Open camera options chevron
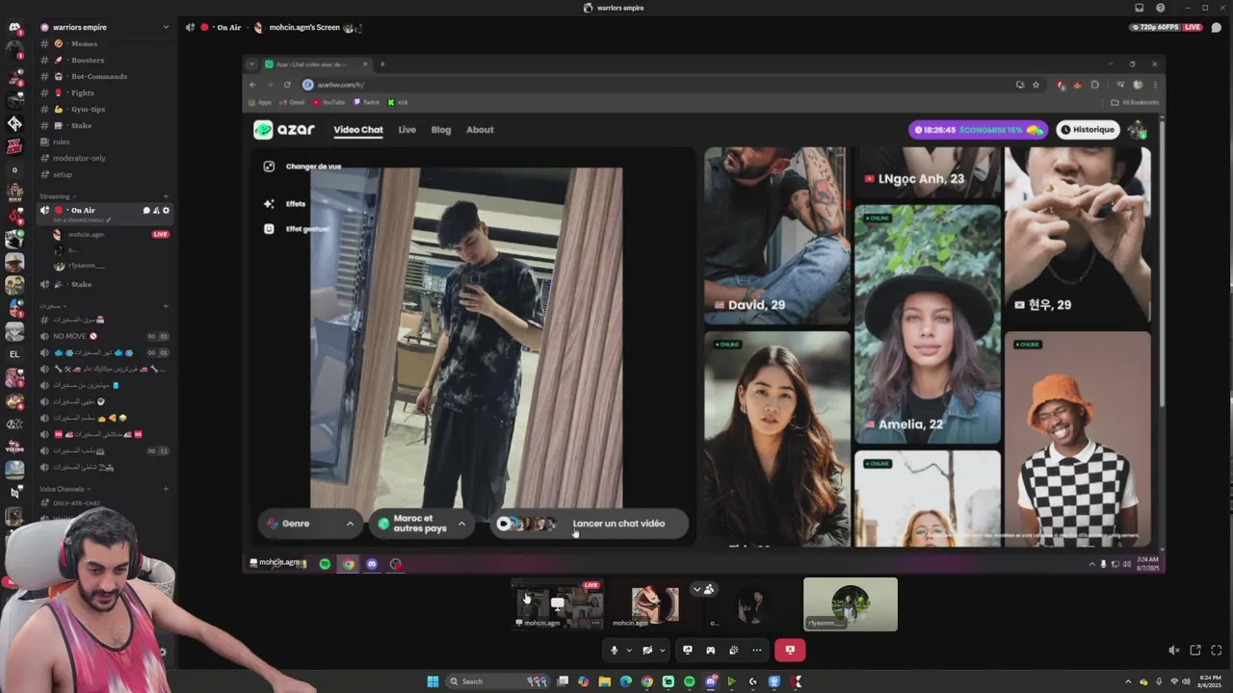The width and height of the screenshot is (1233, 693). (662, 651)
